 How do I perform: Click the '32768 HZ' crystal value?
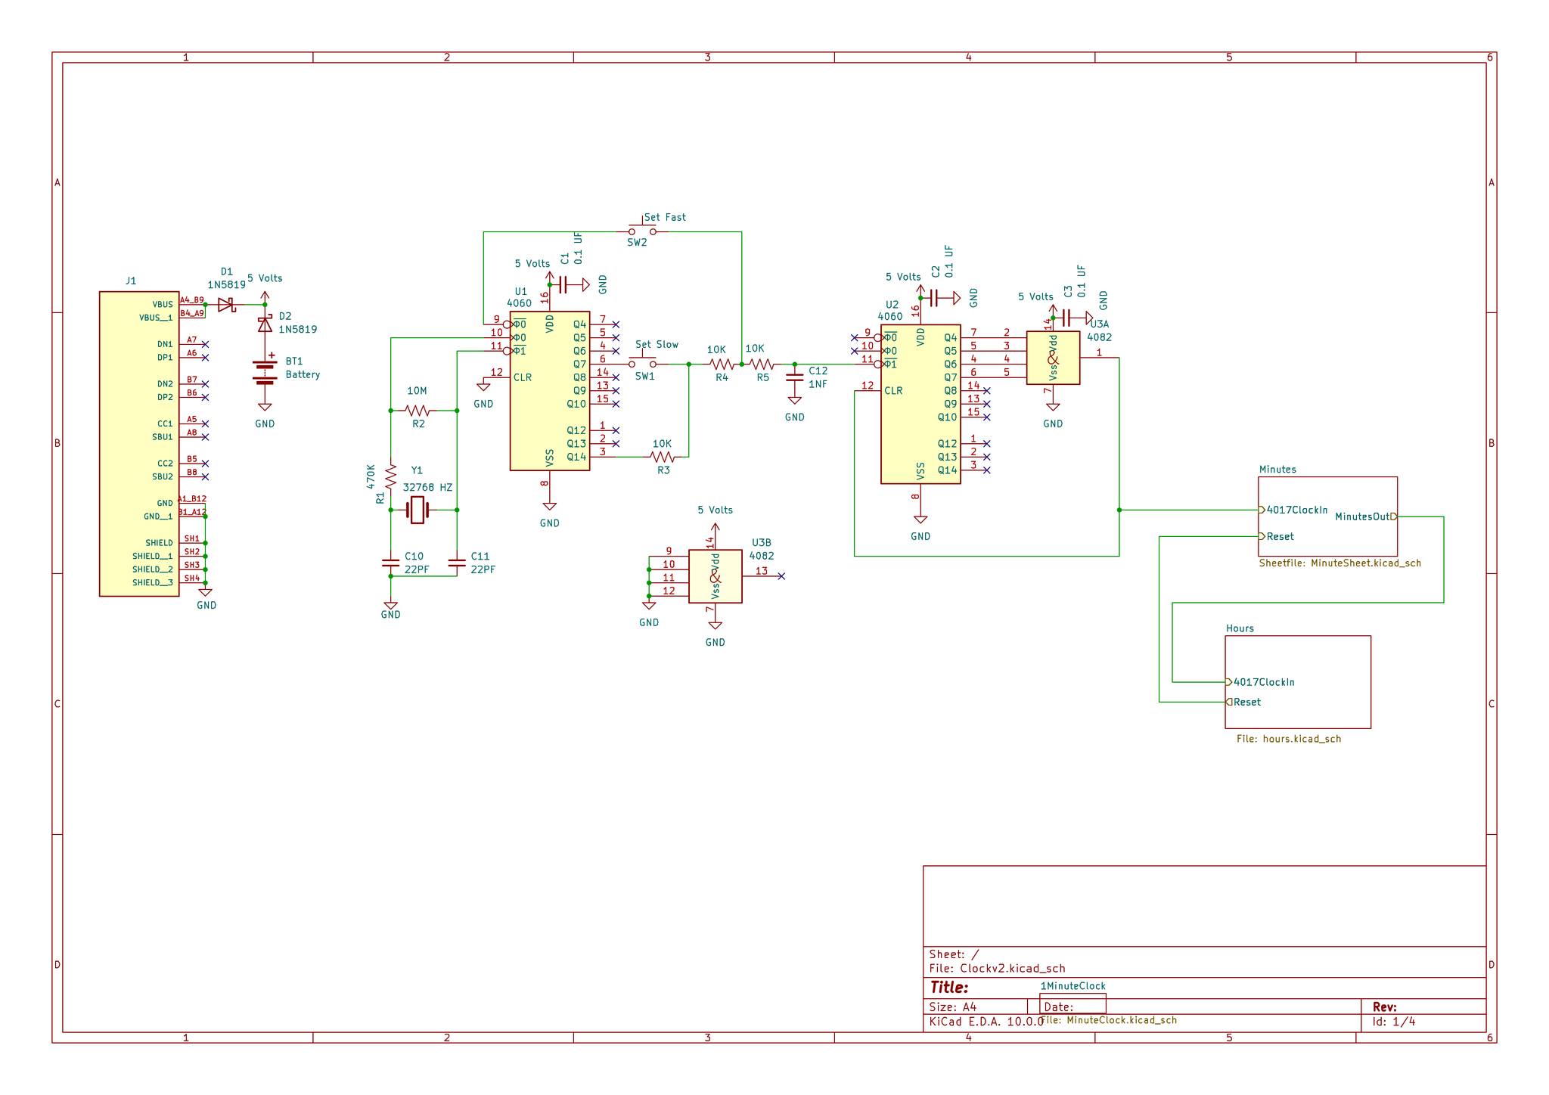427,488
